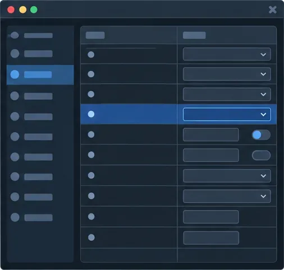The width and height of the screenshot is (284, 270).
Task: Select the bullet in the last table row
Action: [91, 238]
